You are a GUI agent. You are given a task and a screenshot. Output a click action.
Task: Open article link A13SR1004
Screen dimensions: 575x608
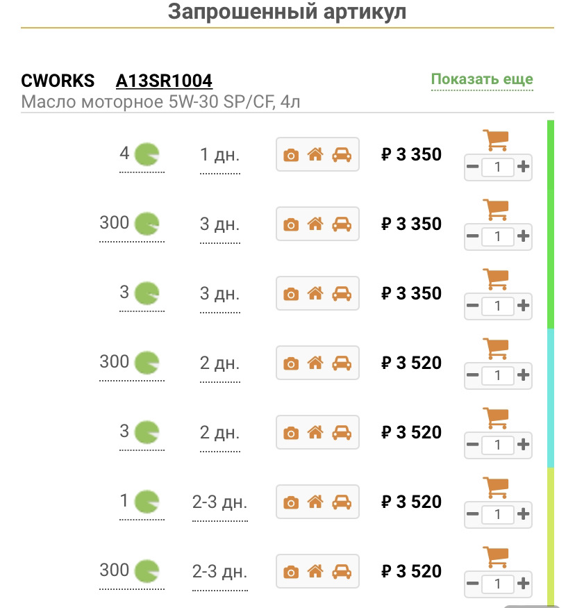[x=164, y=81]
